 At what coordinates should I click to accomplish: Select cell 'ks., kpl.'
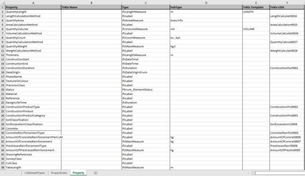[x=206, y=38]
